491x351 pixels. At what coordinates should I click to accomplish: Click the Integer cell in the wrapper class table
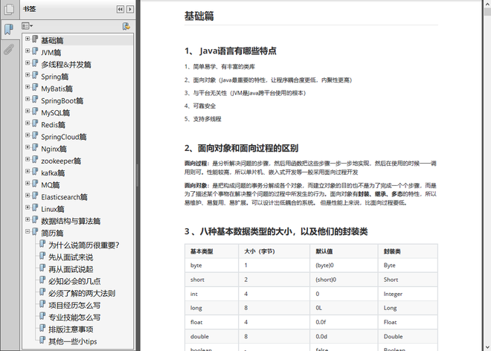(x=394, y=294)
